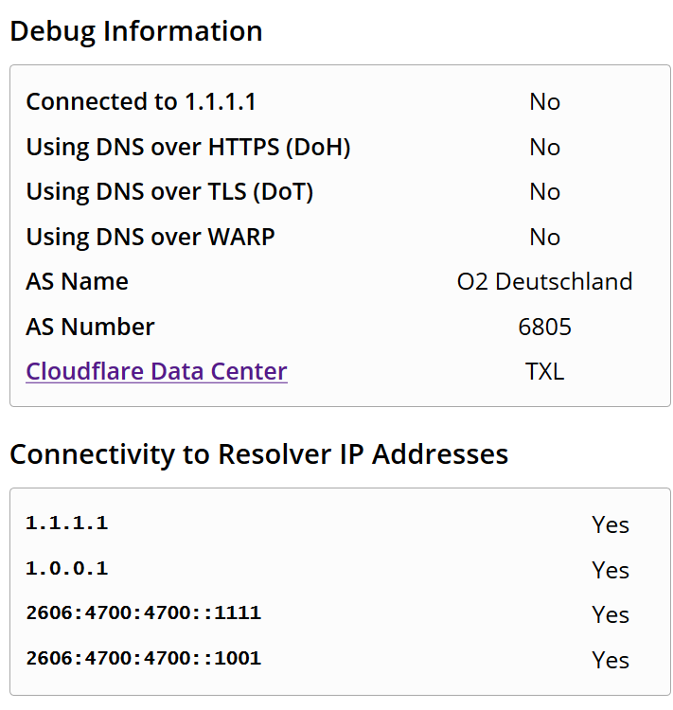Select the 2606:4700:4700::1111 IPv6 address
Viewport: 673px width, 710px height.
pos(143,612)
